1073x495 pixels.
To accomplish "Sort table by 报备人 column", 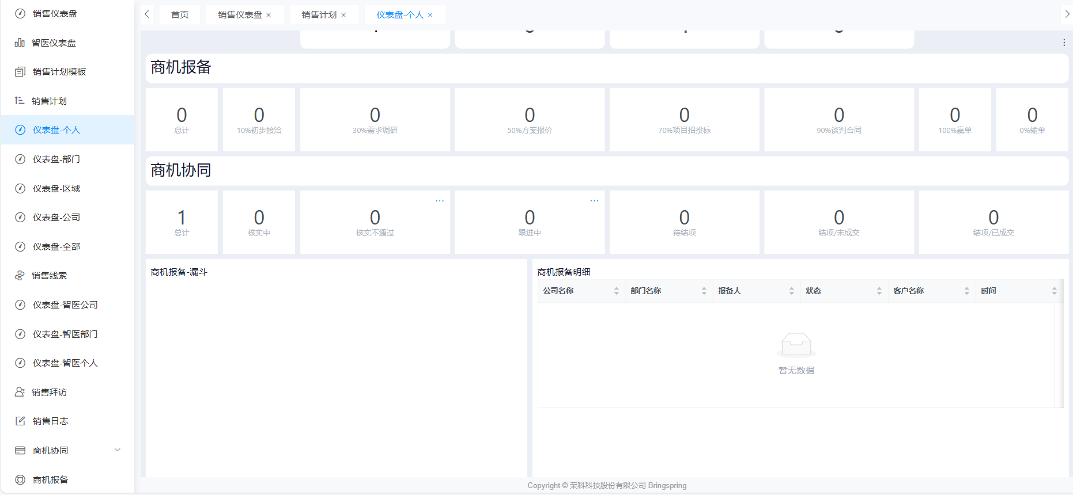I will pyautogui.click(x=791, y=291).
